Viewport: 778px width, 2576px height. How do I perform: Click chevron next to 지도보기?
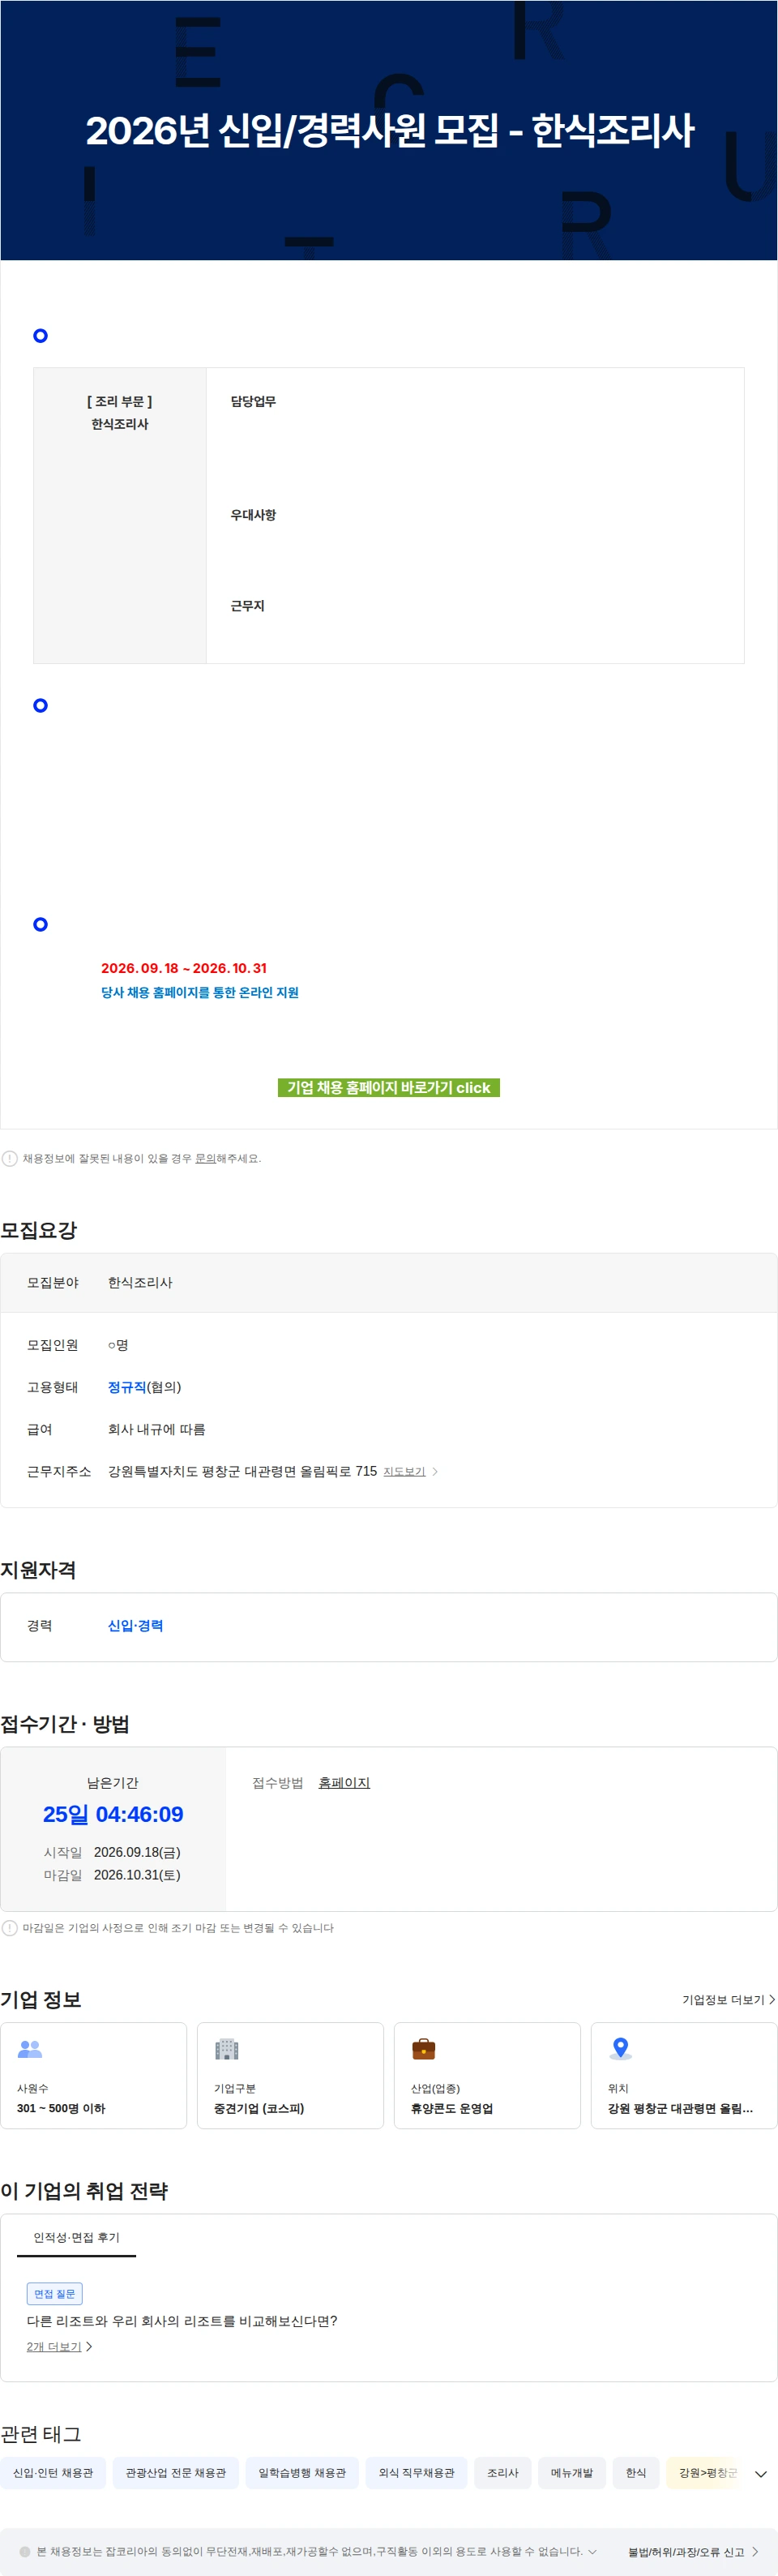click(x=435, y=1471)
